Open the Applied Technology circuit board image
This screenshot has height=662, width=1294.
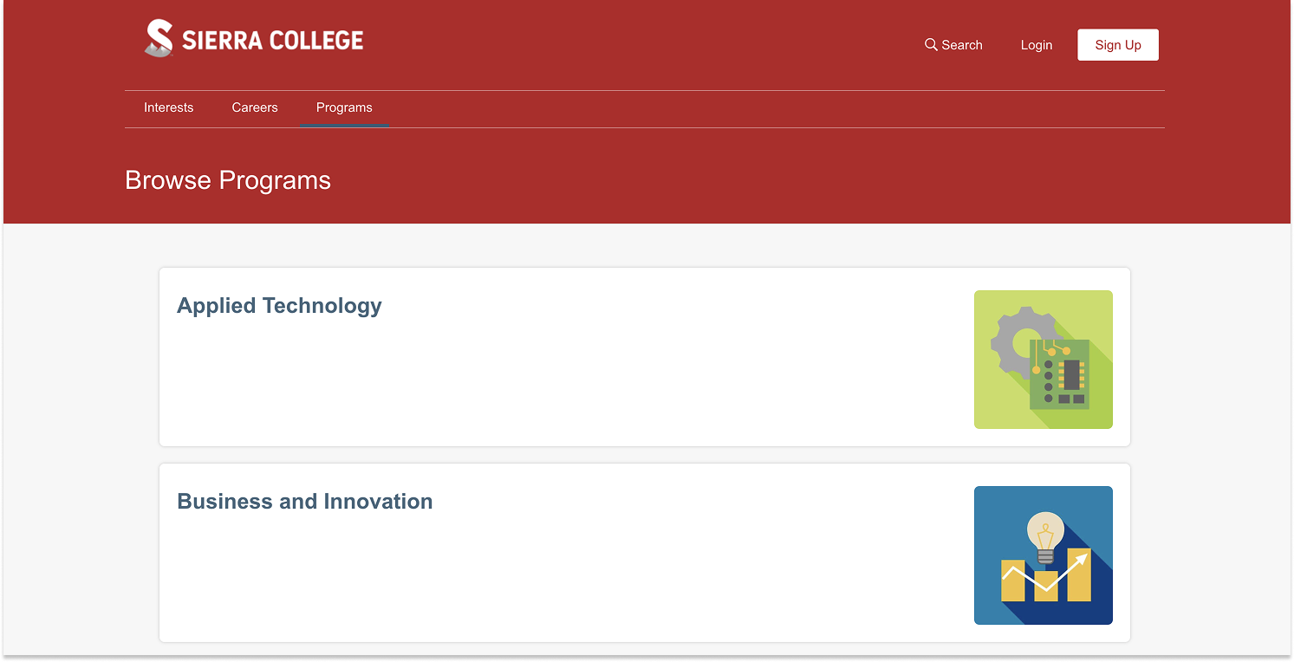coord(1044,360)
